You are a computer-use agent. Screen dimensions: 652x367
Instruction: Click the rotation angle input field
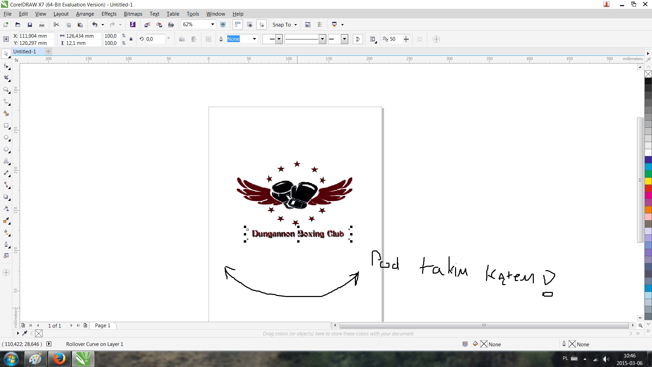(155, 39)
